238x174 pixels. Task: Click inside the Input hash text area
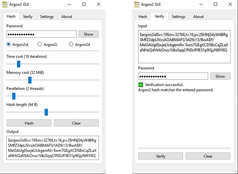pyautogui.click(x=184, y=47)
